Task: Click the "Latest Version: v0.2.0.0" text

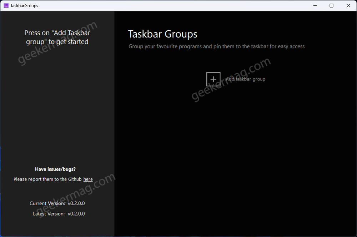Action: tap(59, 214)
